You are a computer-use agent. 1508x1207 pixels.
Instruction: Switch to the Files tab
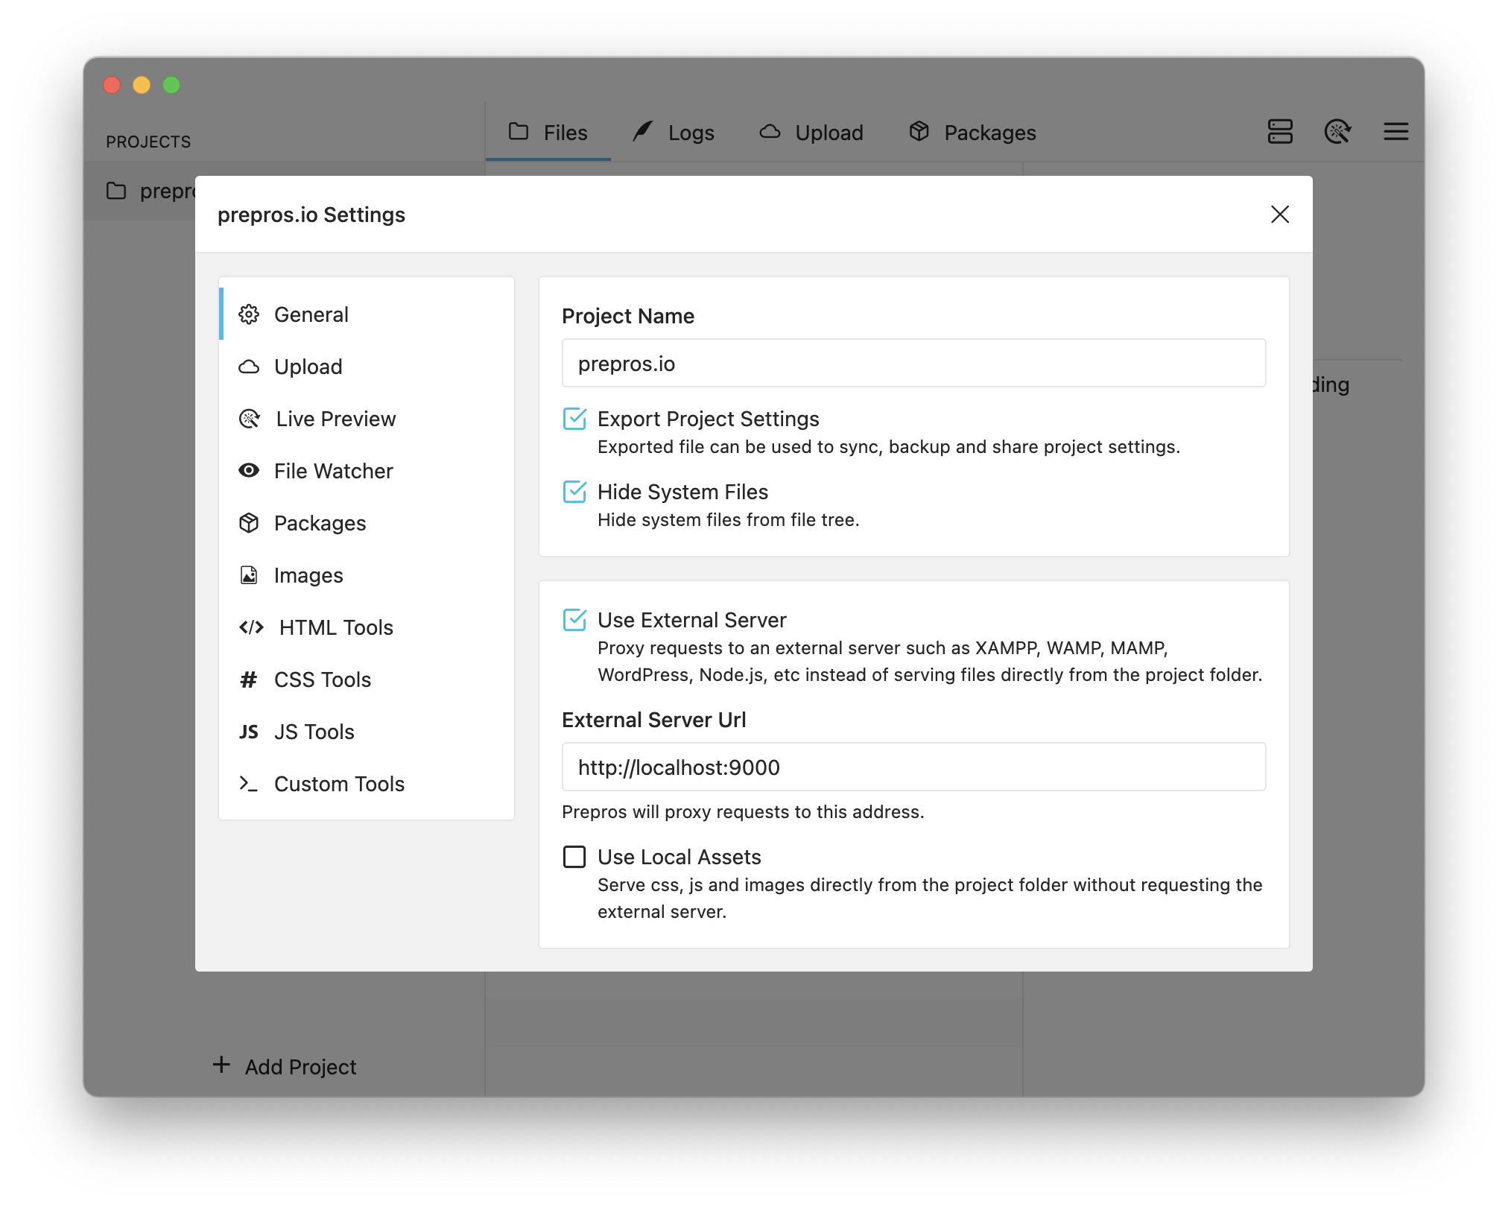(x=548, y=133)
